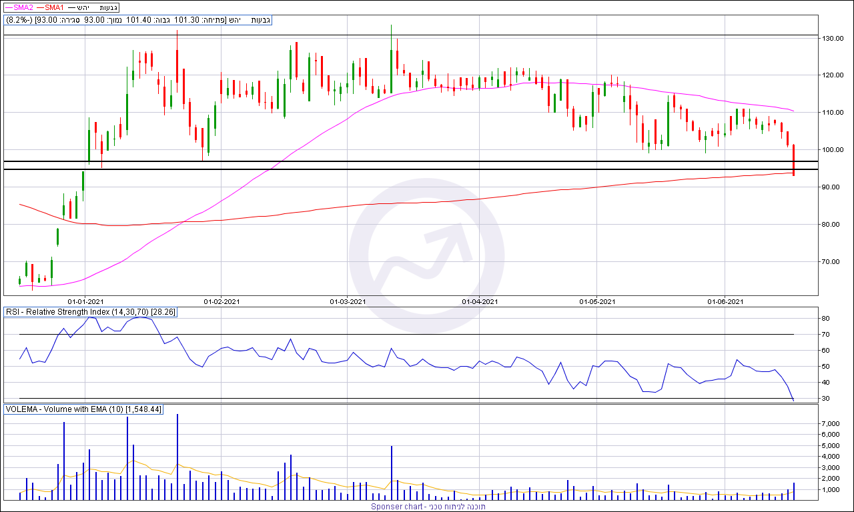Click the SMA1 legend label
854x512 pixels.
coord(55,7)
